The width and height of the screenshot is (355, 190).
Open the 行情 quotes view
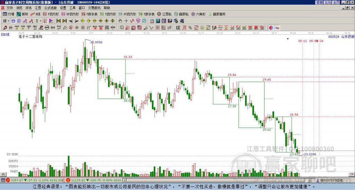pyautogui.click(x=8, y=14)
